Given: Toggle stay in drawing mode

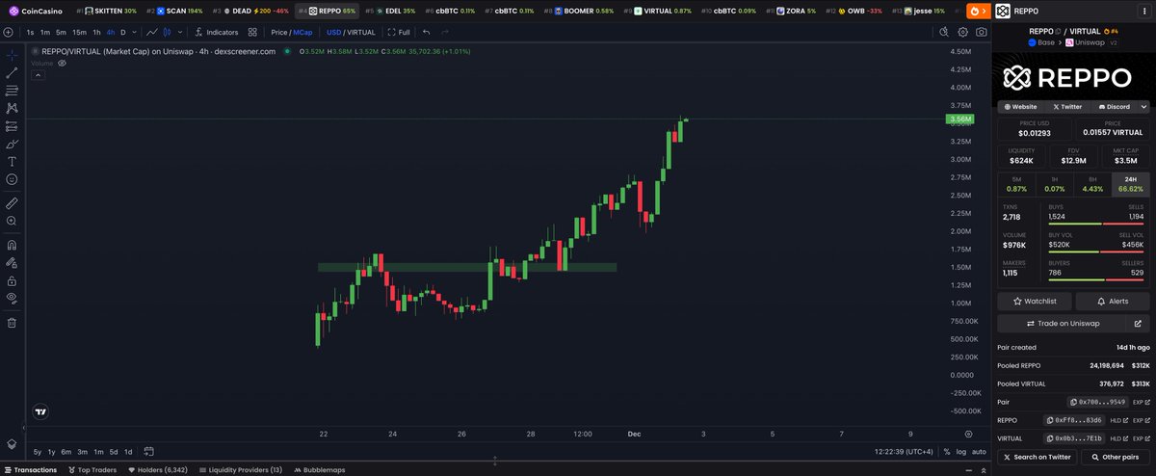Looking at the screenshot, I should 12,262.
